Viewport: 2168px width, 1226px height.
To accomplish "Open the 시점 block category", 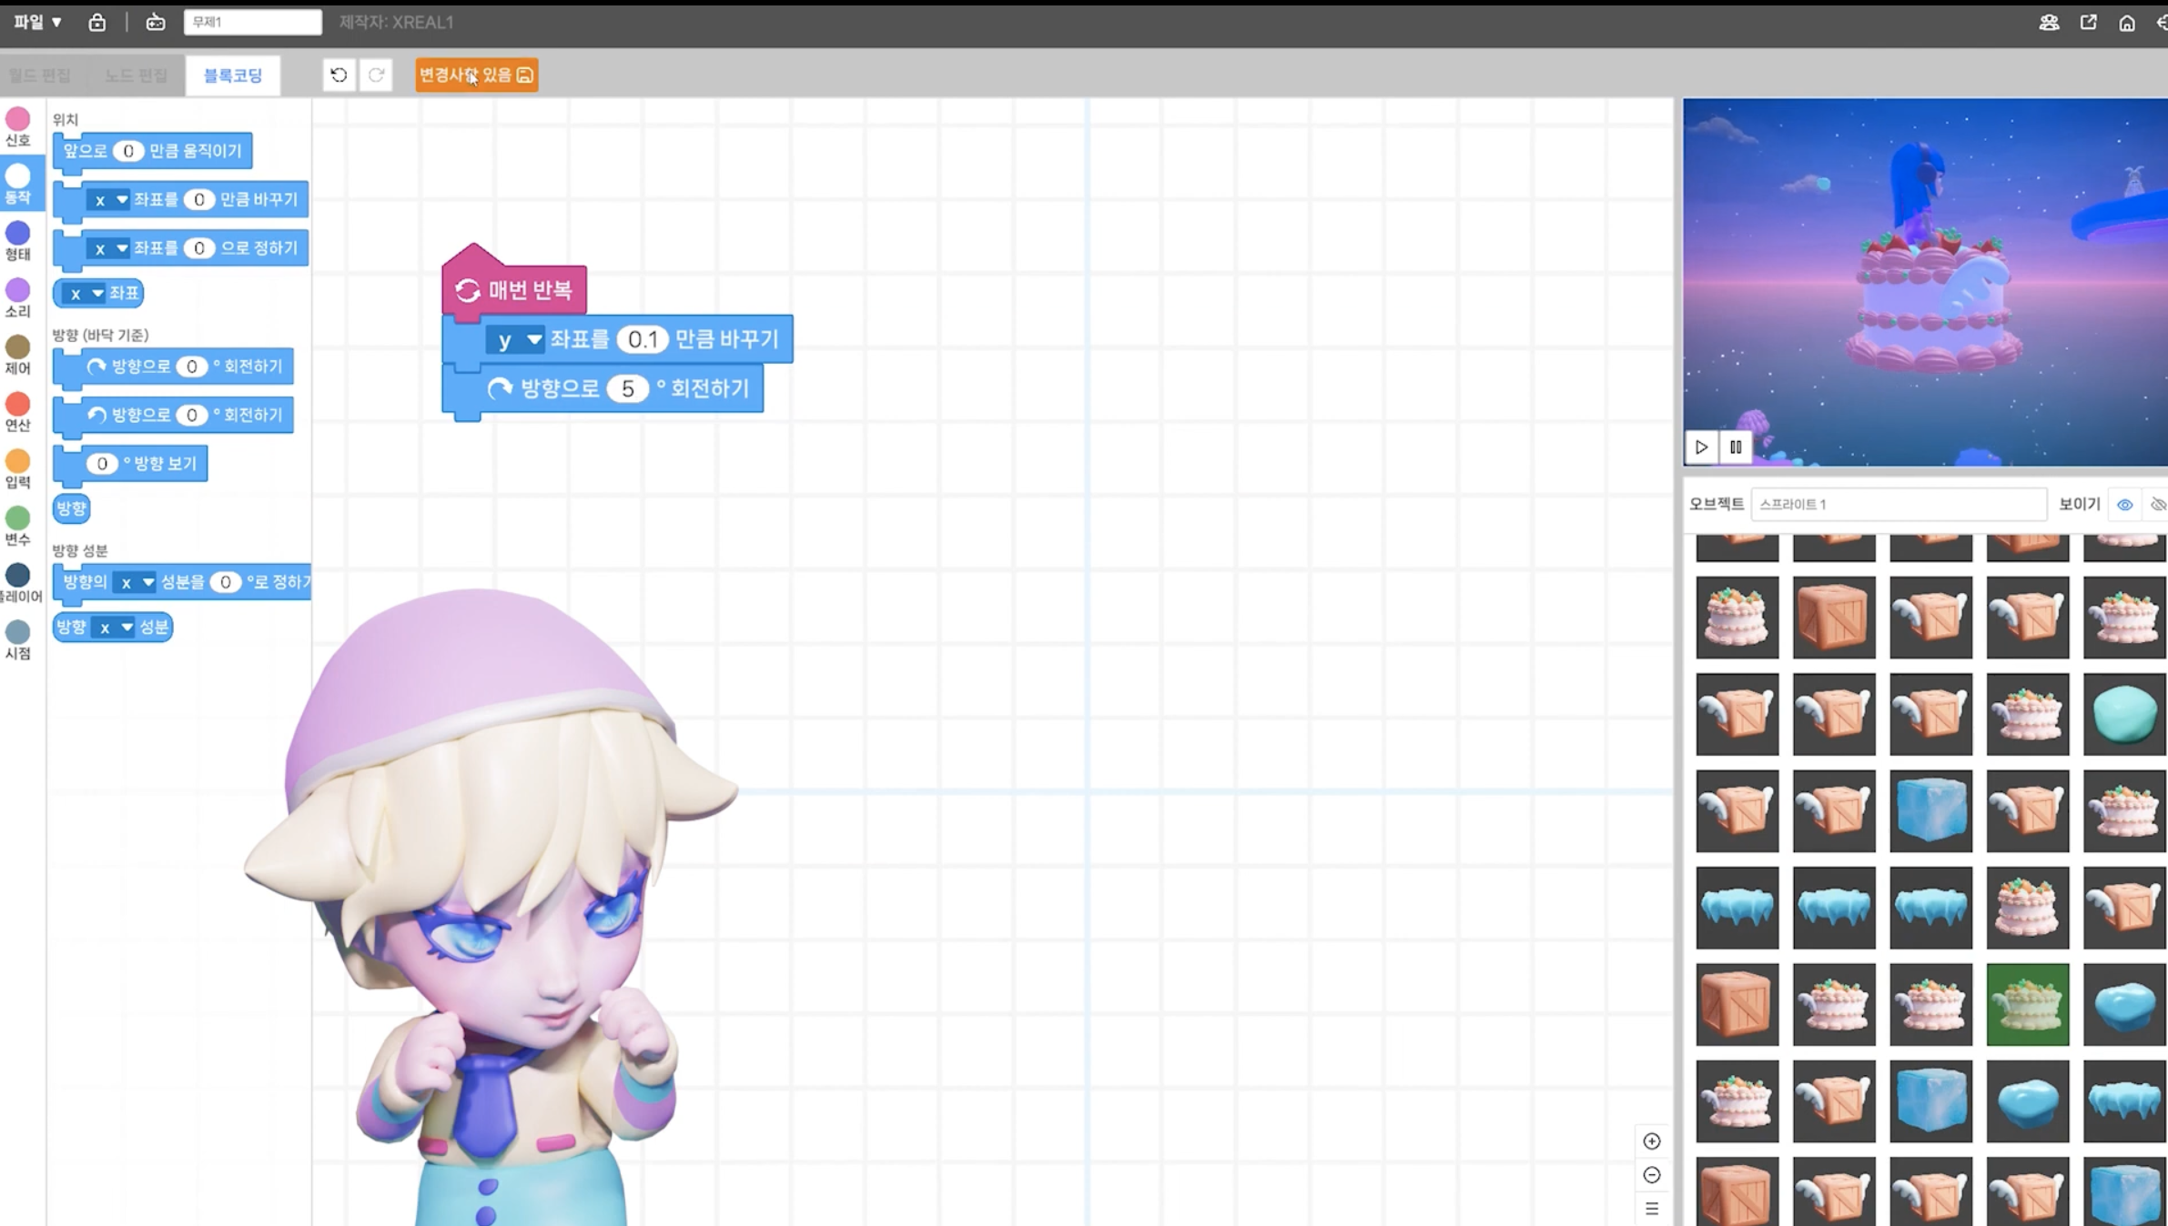I will [x=18, y=640].
